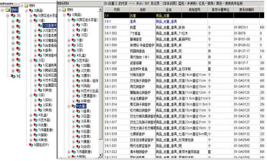Expand the 7(佛像) tree node

pos(73,141)
